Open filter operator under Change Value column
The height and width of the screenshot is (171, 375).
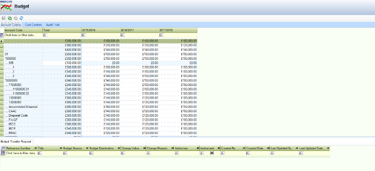123,153
